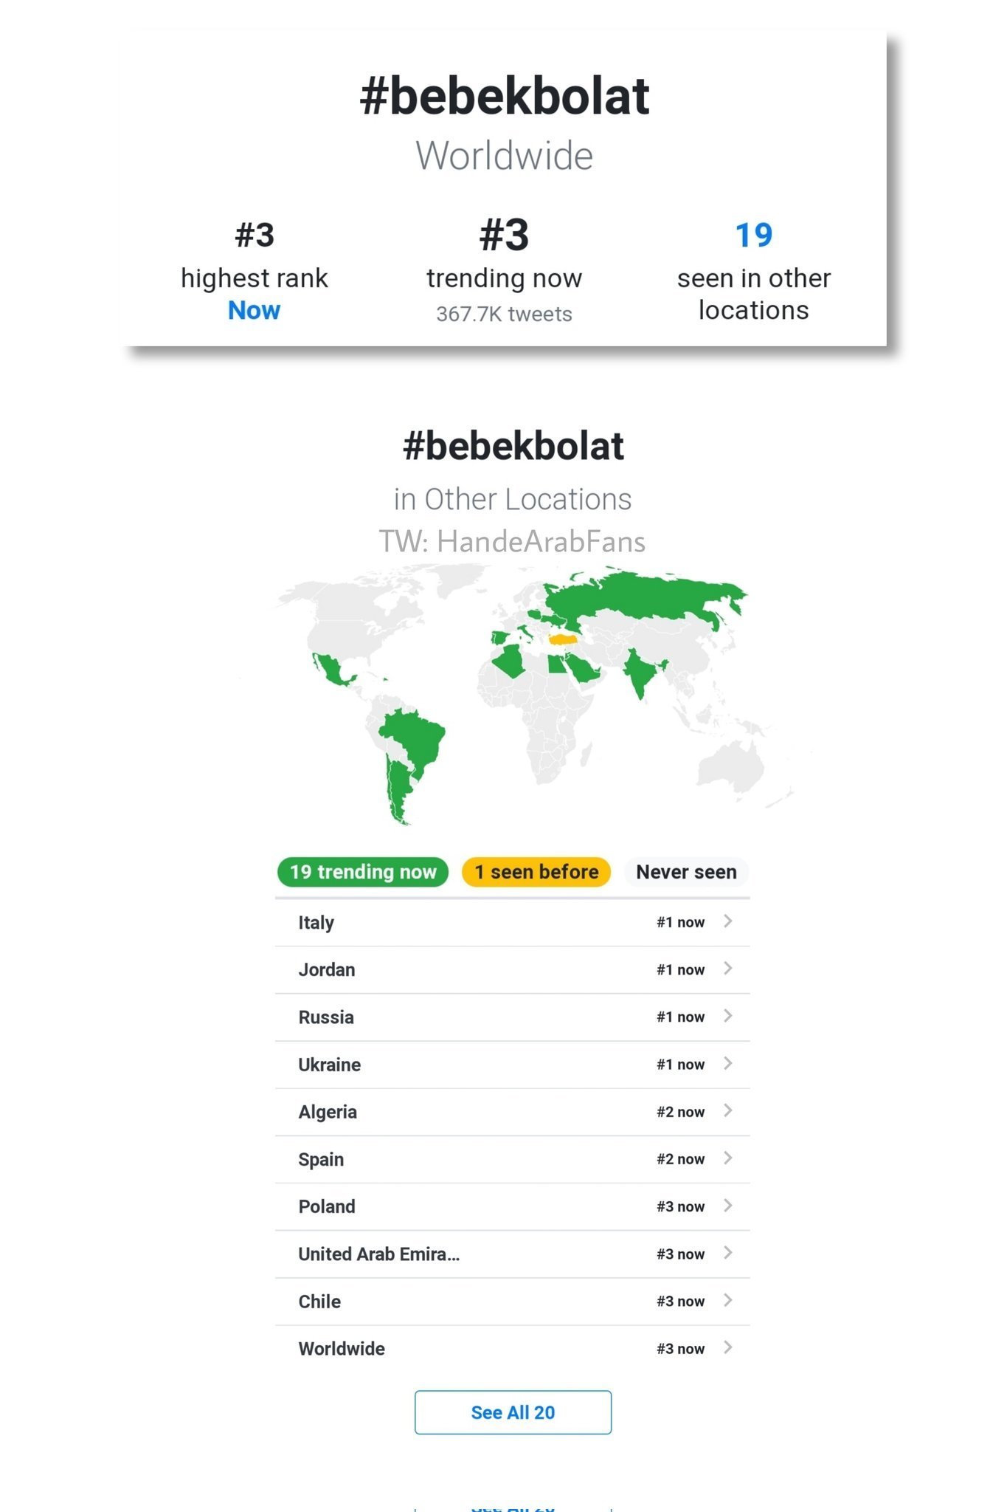The width and height of the screenshot is (1007, 1512).
Task: Select the Italy list entry
Action: click(316, 923)
